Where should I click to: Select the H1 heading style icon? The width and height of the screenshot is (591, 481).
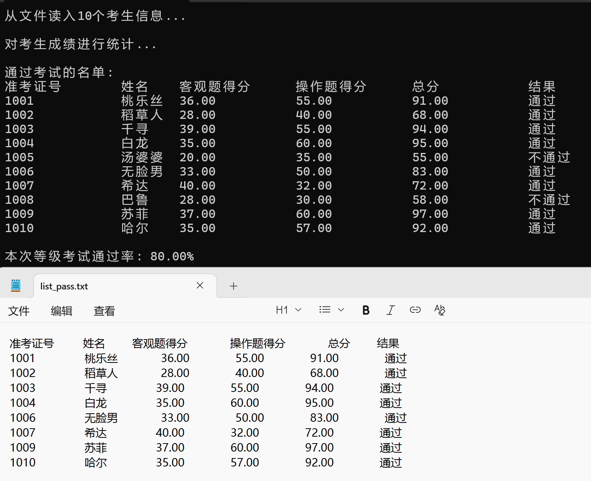click(282, 310)
